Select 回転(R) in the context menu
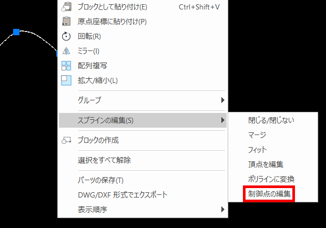This screenshot has width=326, height=228. coord(142,36)
